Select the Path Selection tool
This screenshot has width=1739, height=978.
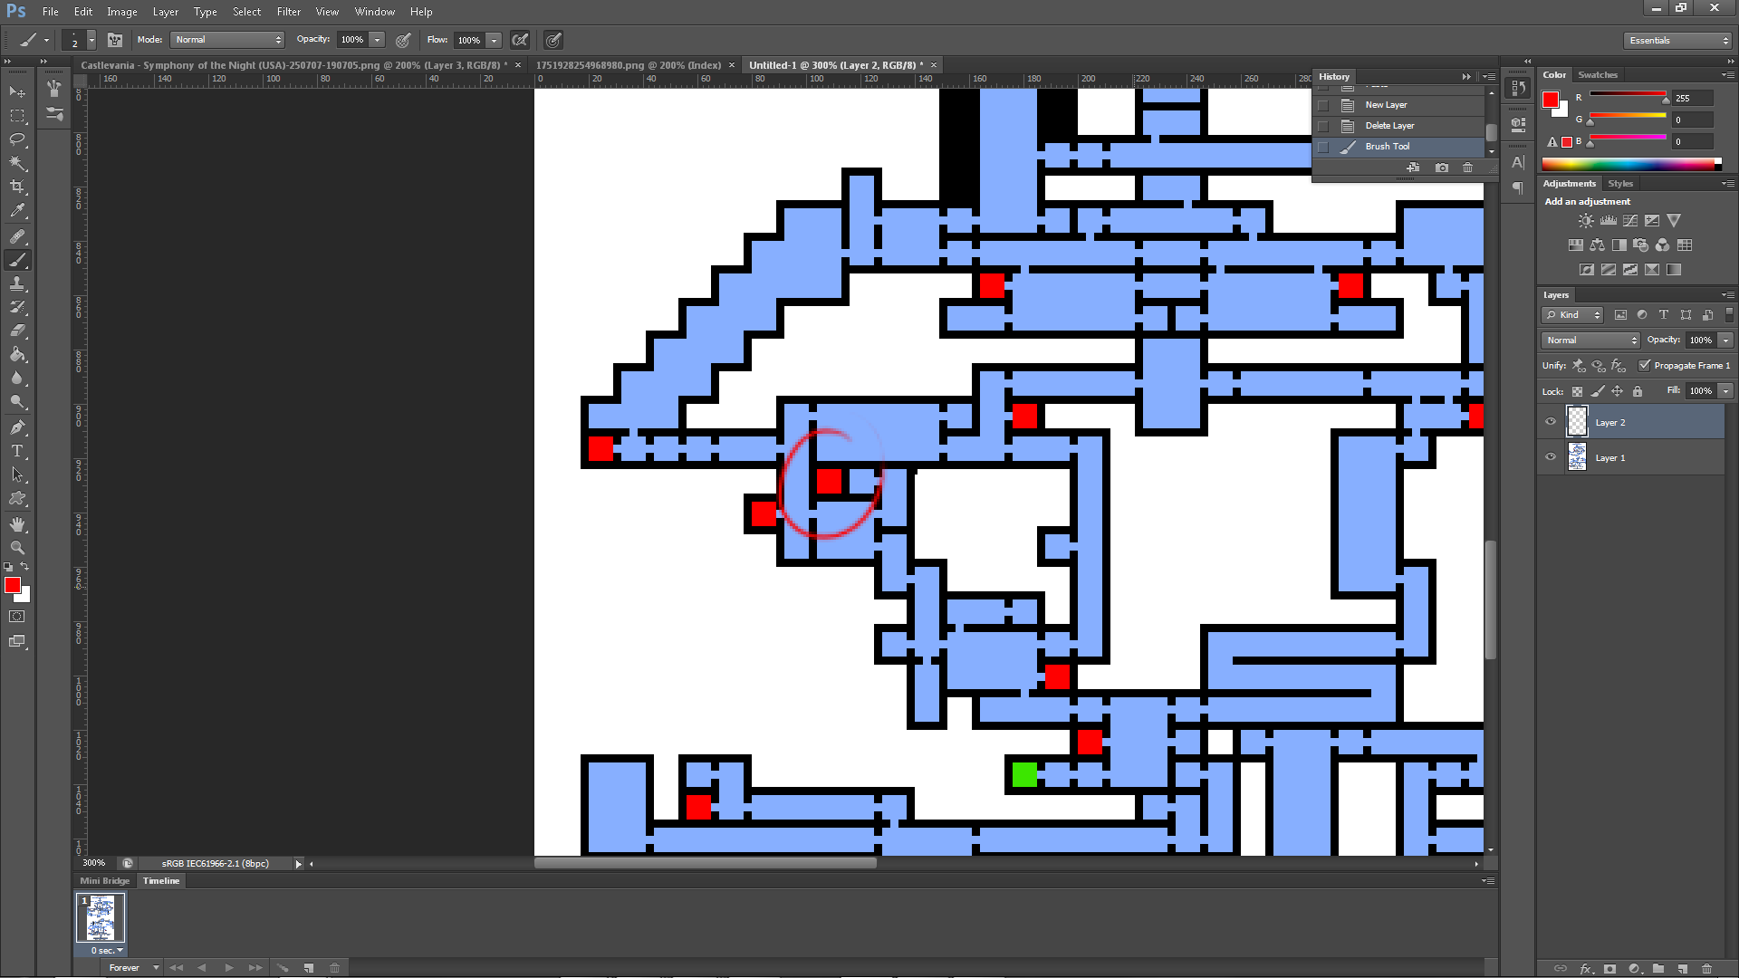[x=17, y=475]
